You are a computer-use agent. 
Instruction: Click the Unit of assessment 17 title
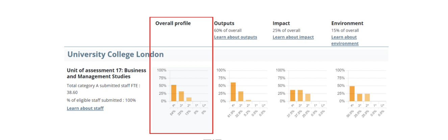(106, 73)
